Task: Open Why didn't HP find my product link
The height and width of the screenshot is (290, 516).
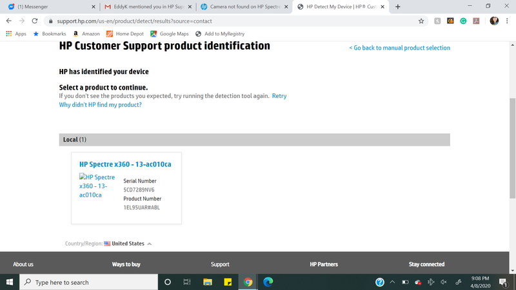Action: click(x=101, y=105)
